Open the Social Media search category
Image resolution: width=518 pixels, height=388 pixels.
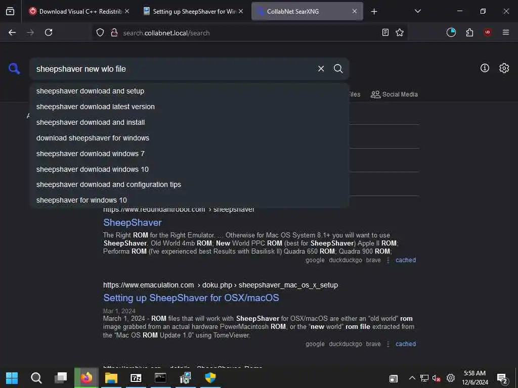coord(394,94)
